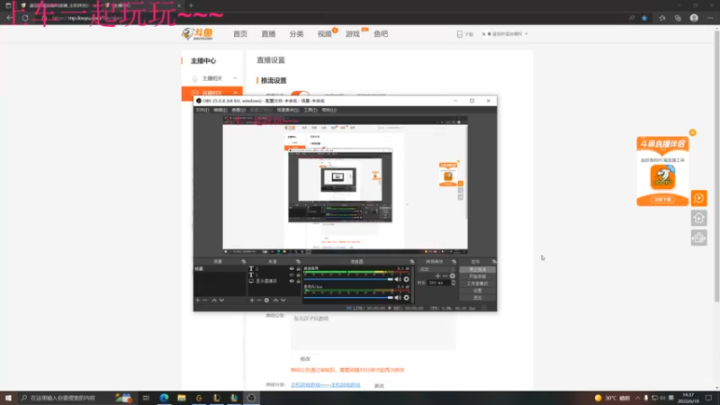Close the Douyu companion promo with orange X
The height and width of the screenshot is (405, 720).
click(x=692, y=132)
